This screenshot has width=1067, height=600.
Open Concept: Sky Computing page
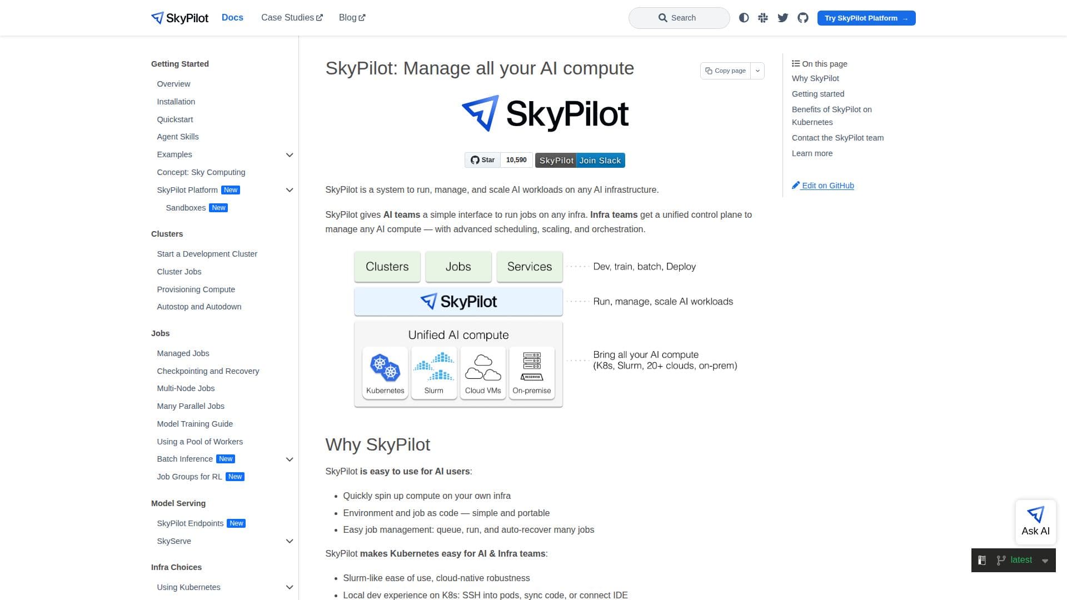pyautogui.click(x=201, y=172)
